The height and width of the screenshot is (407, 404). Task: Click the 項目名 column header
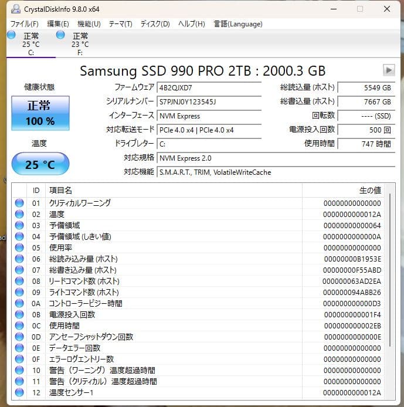(x=174, y=191)
